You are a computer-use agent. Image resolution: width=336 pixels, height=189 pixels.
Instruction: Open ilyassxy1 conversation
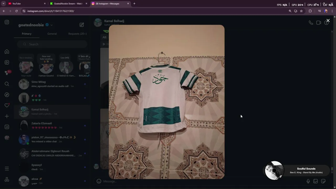tap(52, 167)
